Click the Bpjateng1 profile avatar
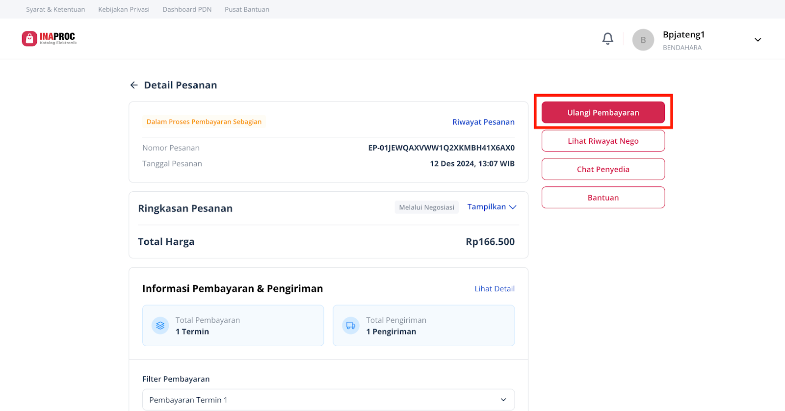This screenshot has width=785, height=411. (x=643, y=40)
